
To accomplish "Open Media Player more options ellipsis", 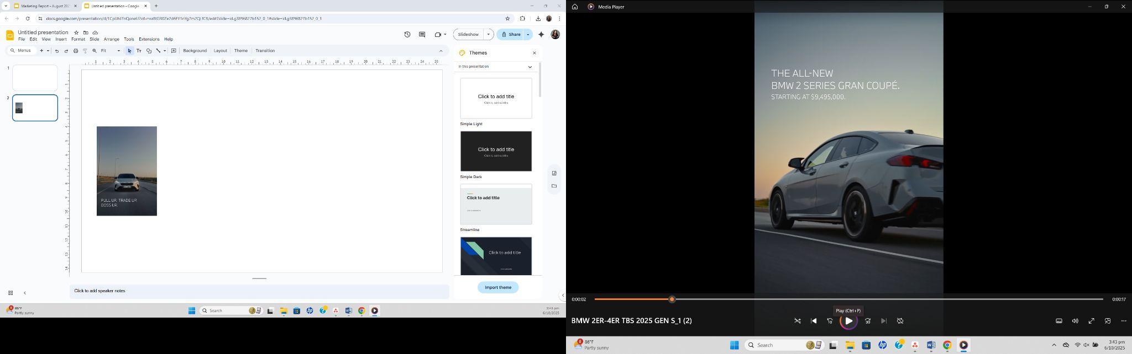I will [x=1124, y=321].
